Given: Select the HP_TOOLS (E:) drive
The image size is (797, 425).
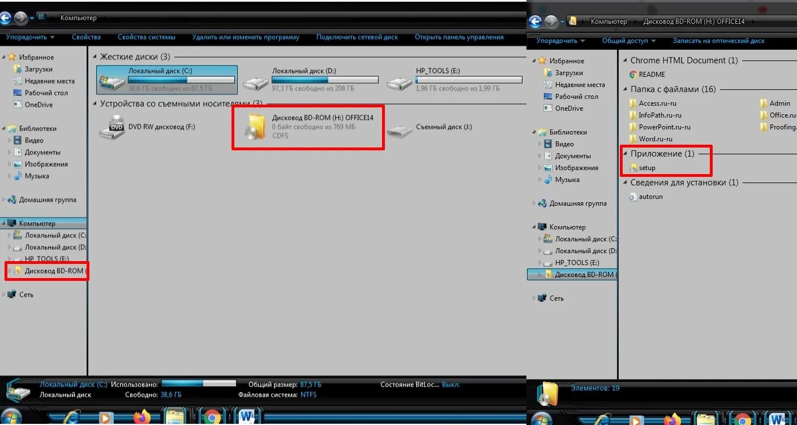Looking at the screenshot, I should pos(454,80).
